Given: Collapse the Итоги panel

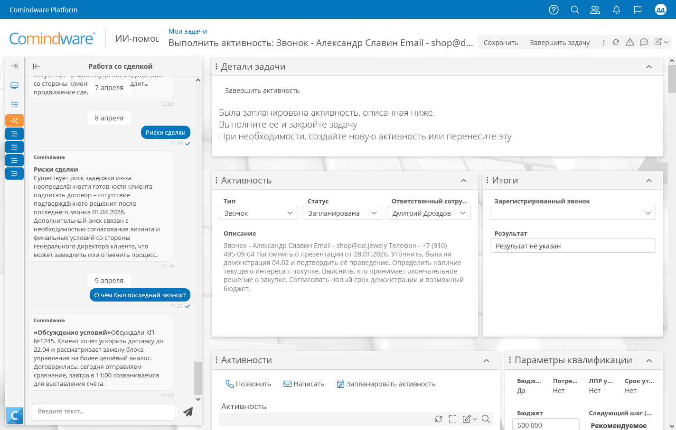Looking at the screenshot, I should pos(649,181).
